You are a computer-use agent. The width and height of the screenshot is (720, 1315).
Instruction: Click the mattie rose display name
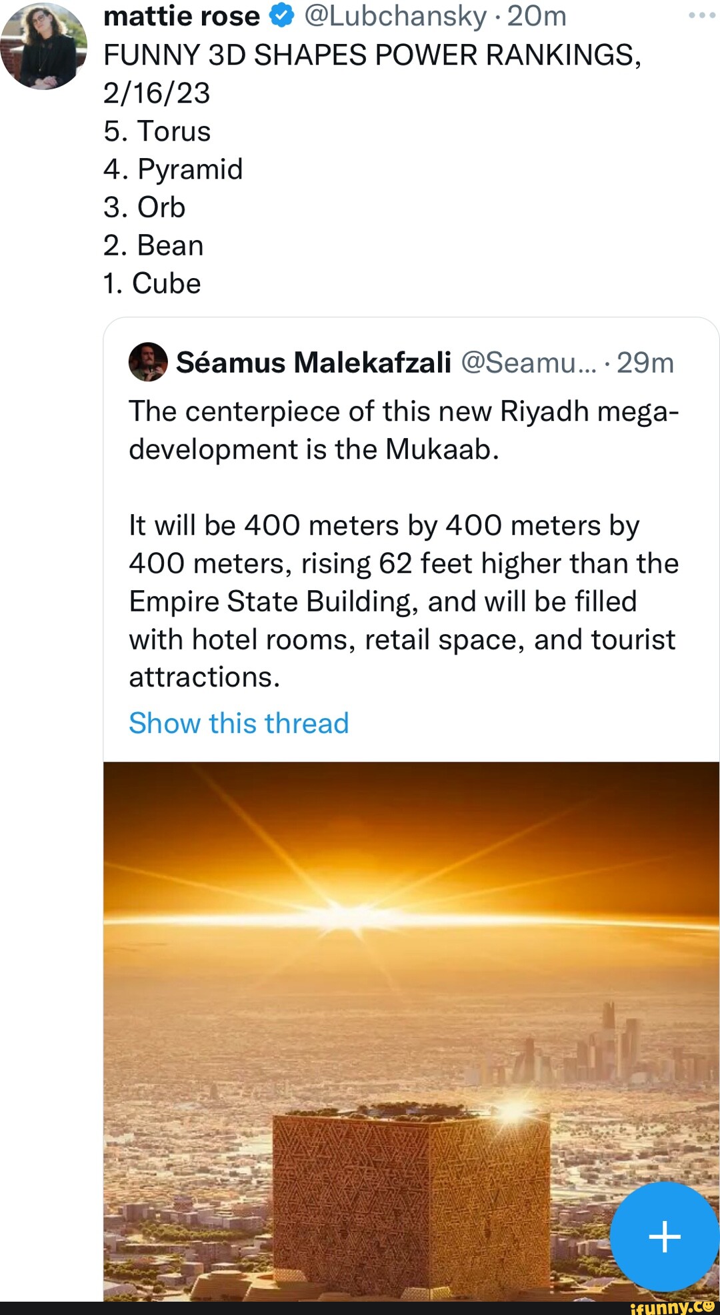tap(181, 16)
